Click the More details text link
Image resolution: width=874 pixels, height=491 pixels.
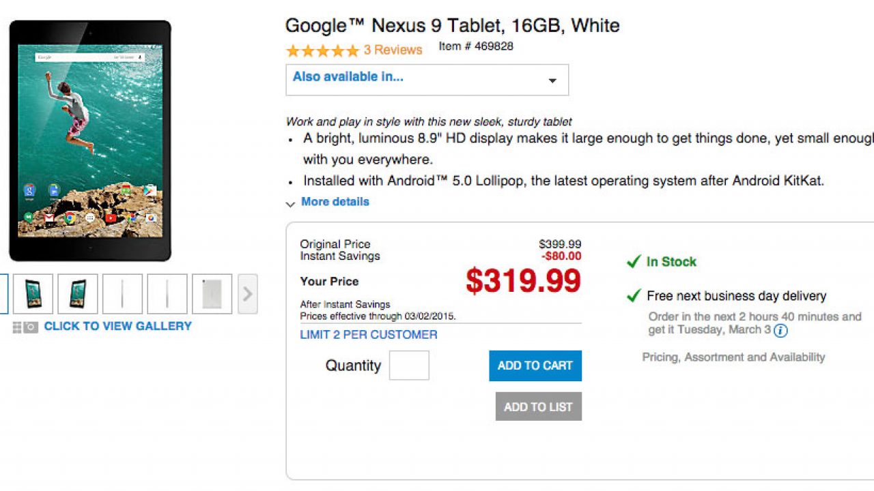(x=335, y=202)
